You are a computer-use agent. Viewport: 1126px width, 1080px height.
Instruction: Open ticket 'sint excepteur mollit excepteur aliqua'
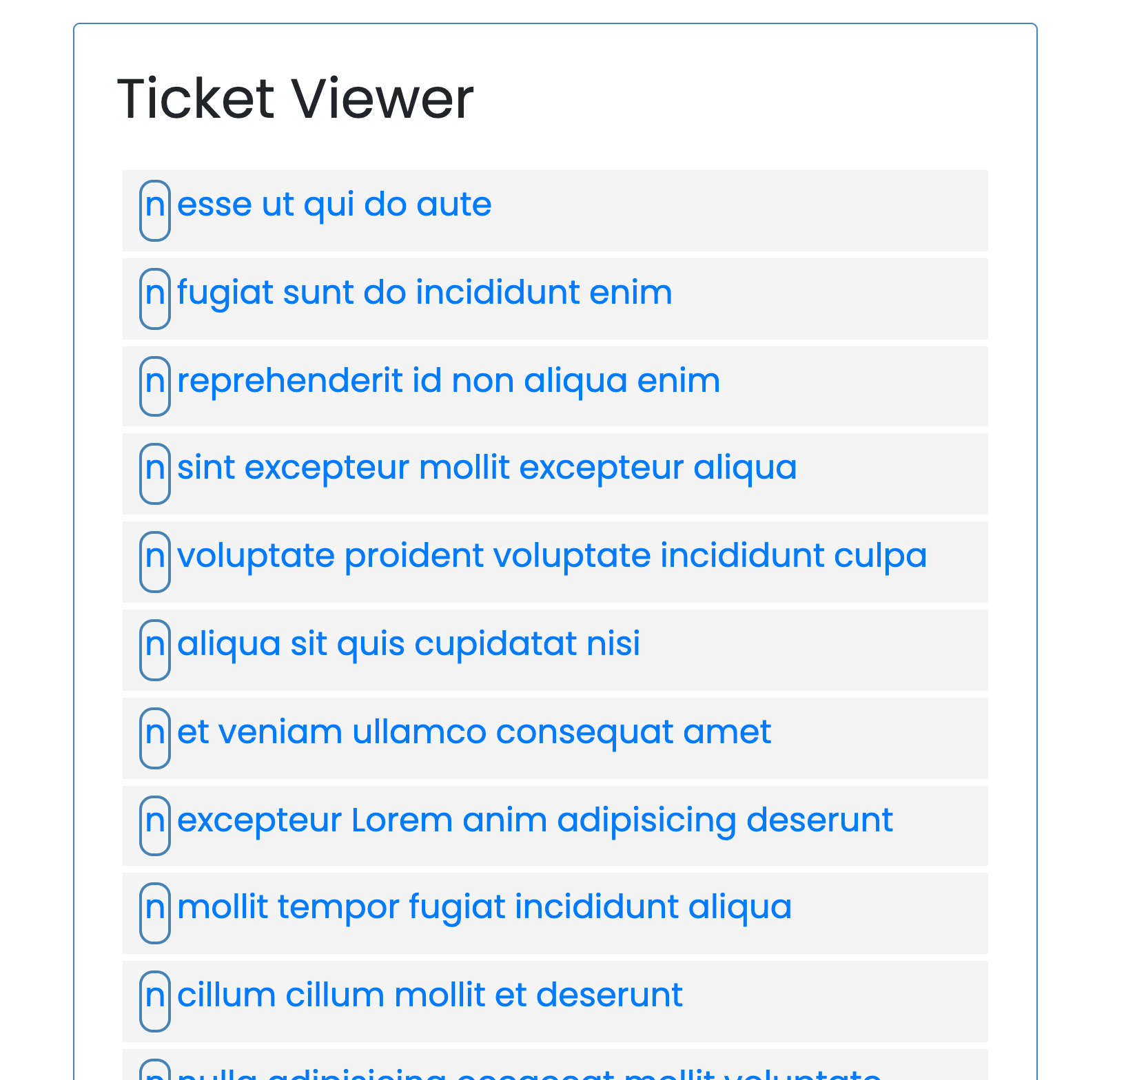pyautogui.click(x=486, y=468)
